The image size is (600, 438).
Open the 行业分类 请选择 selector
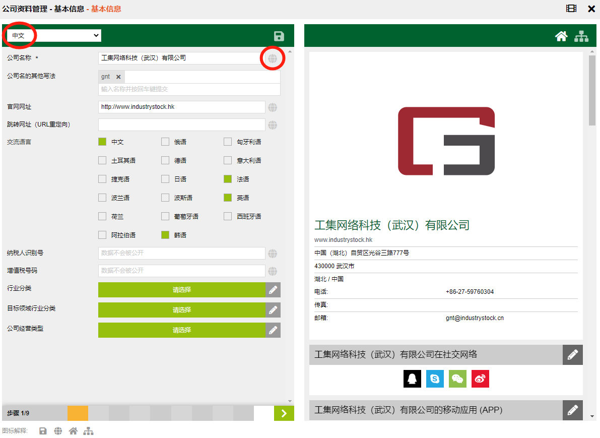click(181, 290)
